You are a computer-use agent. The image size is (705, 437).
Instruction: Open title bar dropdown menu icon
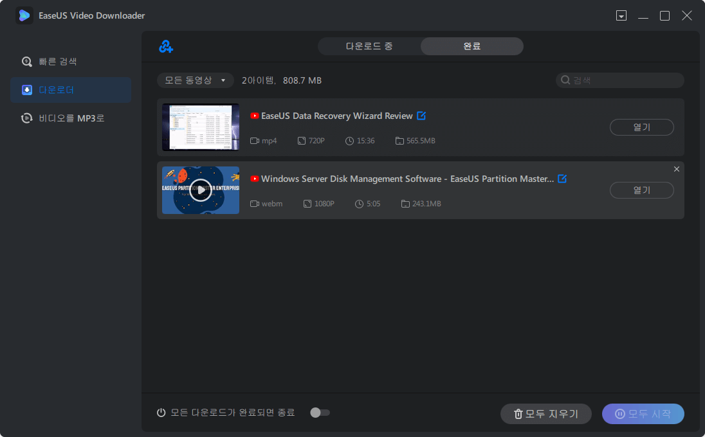[621, 15]
